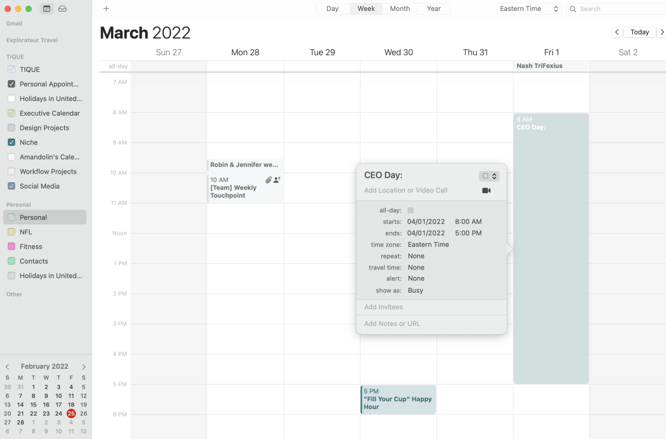Click the plus icon to add a calendar
Viewport: 666px width, 439px height.
(x=106, y=8)
